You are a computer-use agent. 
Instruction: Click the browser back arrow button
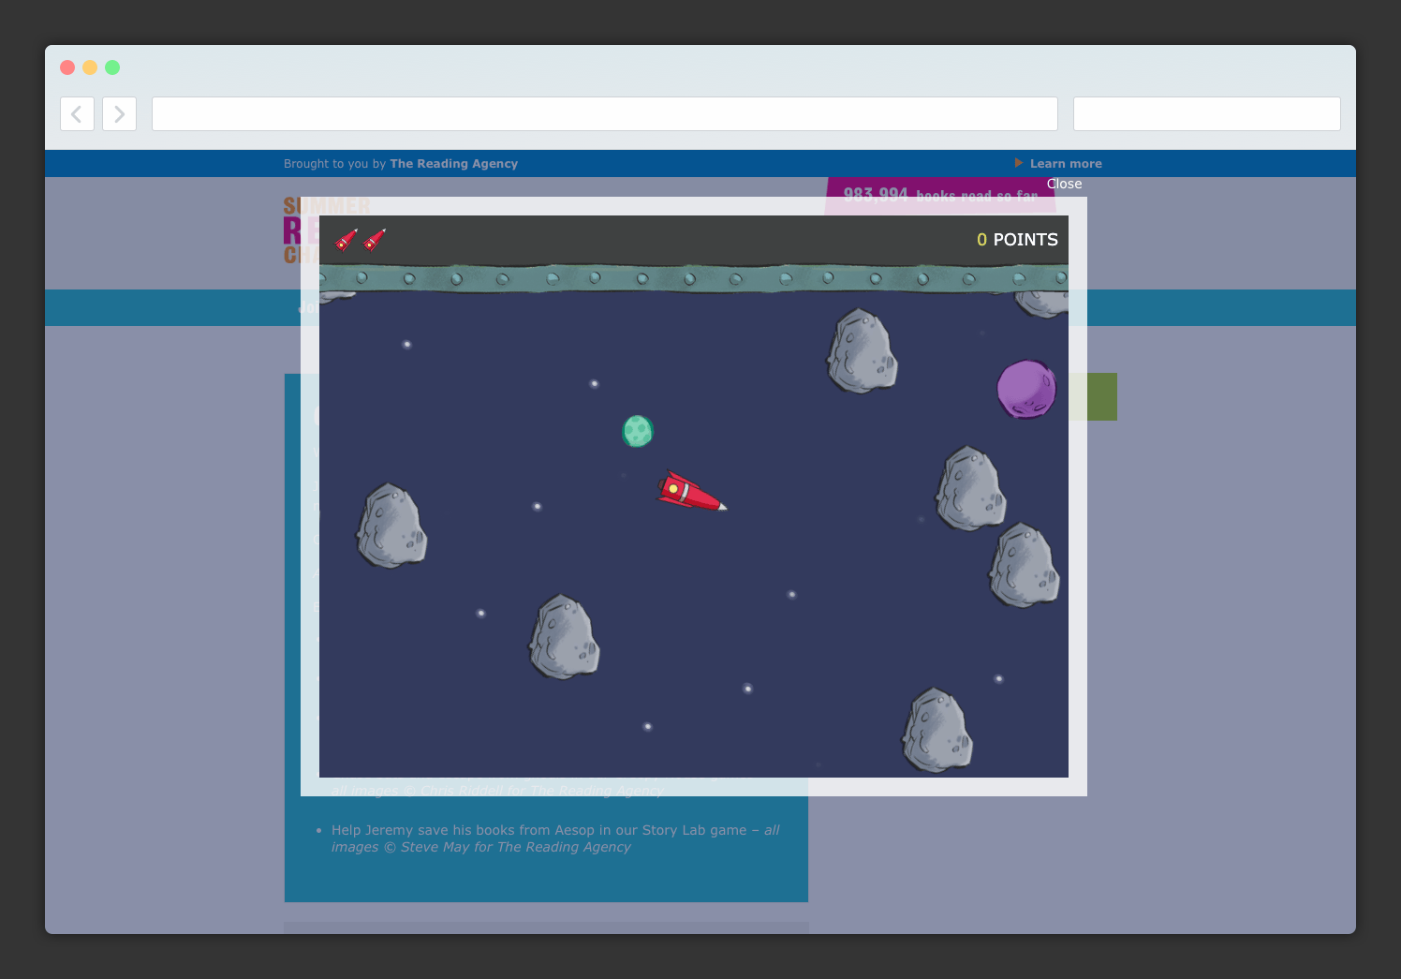tap(77, 114)
